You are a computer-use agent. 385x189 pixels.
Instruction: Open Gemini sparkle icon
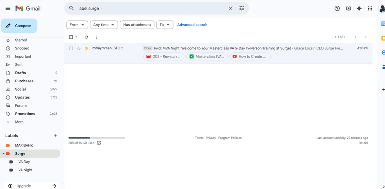[359, 8]
